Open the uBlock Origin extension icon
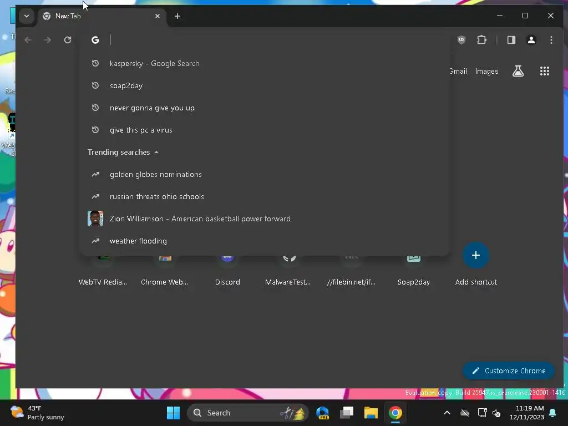 click(461, 40)
